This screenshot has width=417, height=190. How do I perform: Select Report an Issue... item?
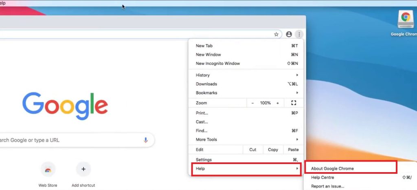(360, 186)
